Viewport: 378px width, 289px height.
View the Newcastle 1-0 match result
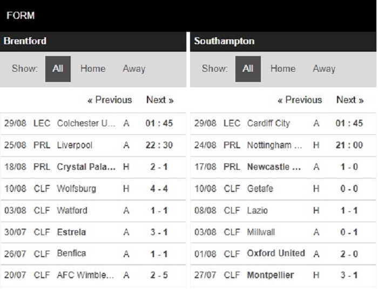click(283, 167)
